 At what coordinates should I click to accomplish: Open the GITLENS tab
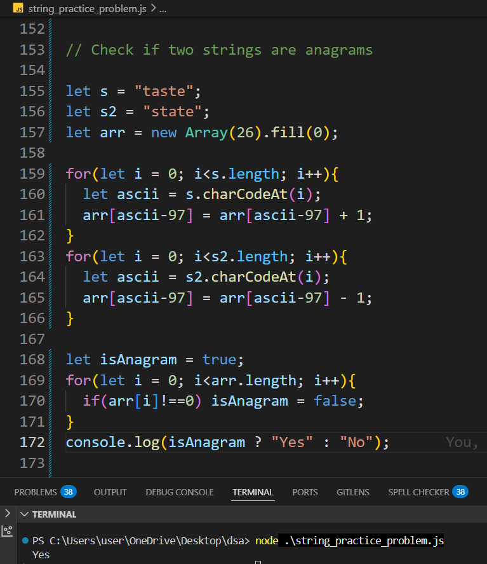(352, 492)
